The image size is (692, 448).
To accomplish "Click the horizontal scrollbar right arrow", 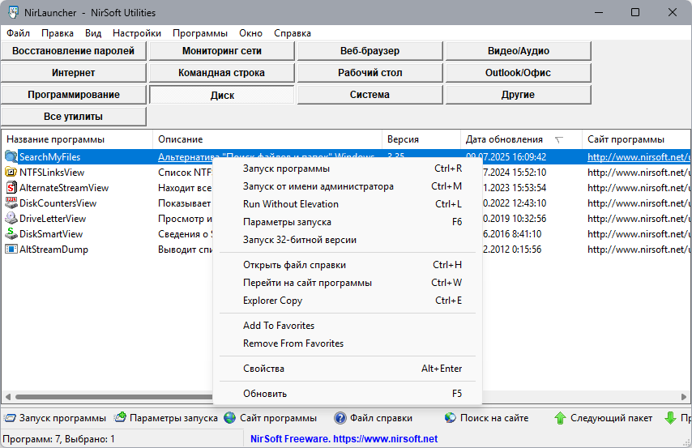I will point(684,397).
